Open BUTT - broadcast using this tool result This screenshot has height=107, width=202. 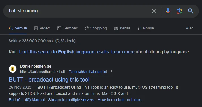pos(49,80)
